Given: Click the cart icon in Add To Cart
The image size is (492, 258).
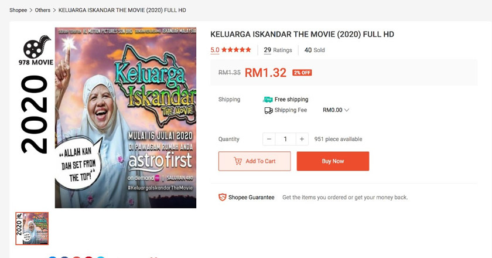Looking at the screenshot, I should 238,161.
